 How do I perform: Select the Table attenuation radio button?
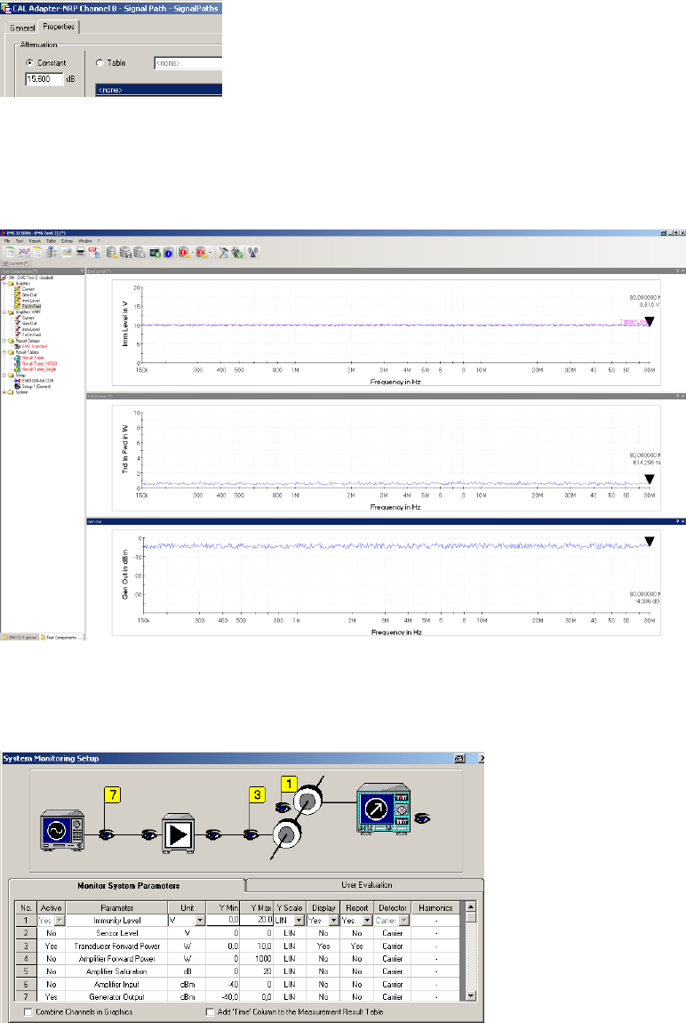pos(100,62)
